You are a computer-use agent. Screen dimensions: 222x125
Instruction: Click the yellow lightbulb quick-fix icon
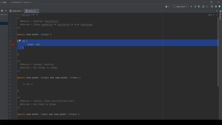pos(20,41)
